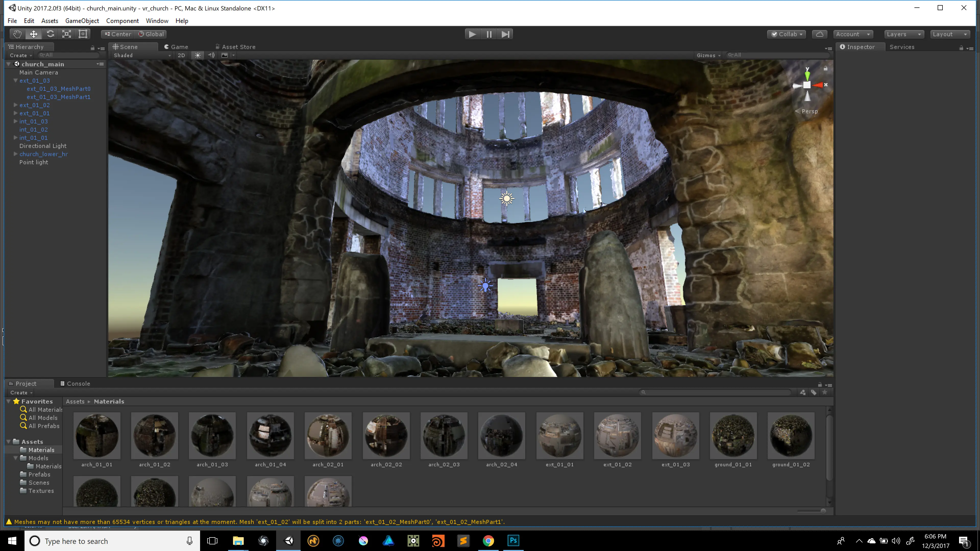Viewport: 980px width, 551px height.
Task: Pause the game playback
Action: pos(489,34)
